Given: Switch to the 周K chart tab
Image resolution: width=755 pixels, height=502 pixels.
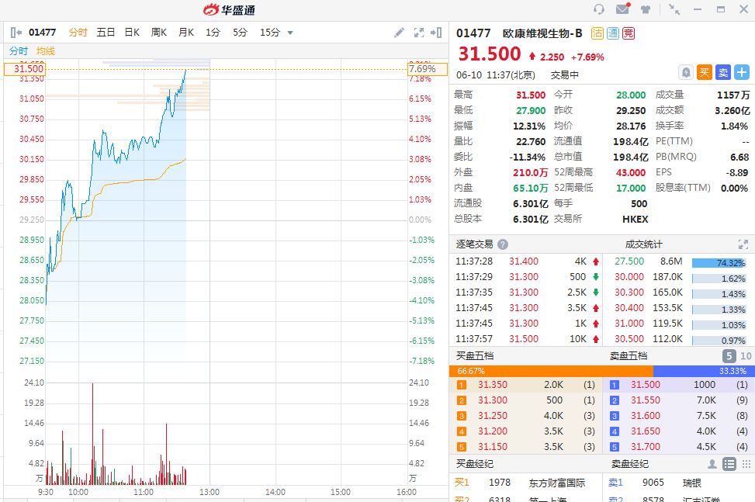Looking at the screenshot, I should click(159, 33).
